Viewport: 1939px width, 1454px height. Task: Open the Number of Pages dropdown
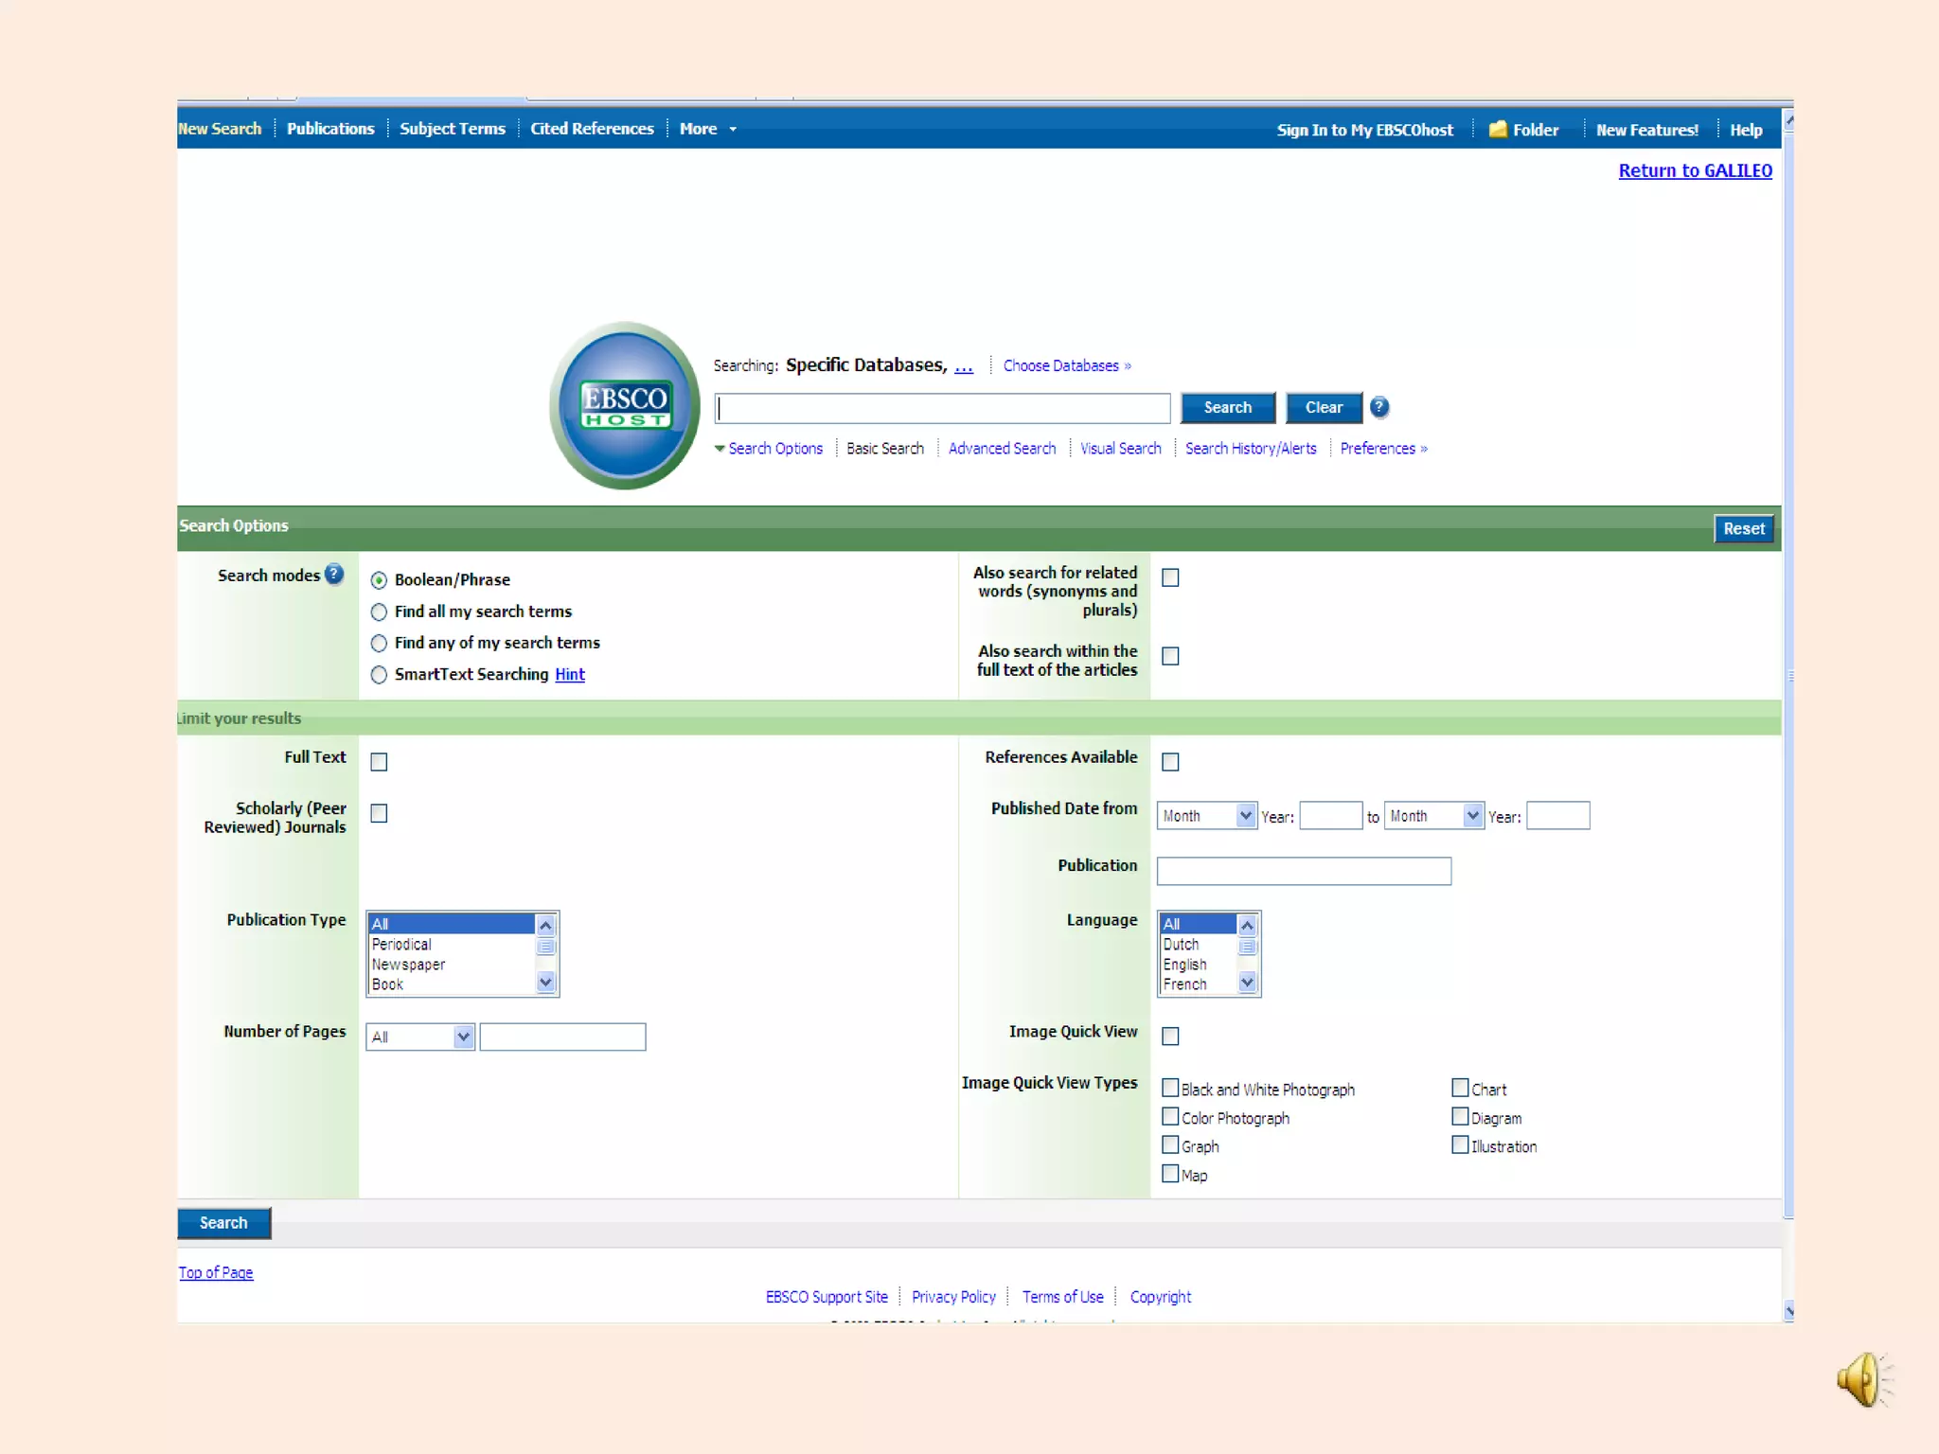tap(420, 1037)
